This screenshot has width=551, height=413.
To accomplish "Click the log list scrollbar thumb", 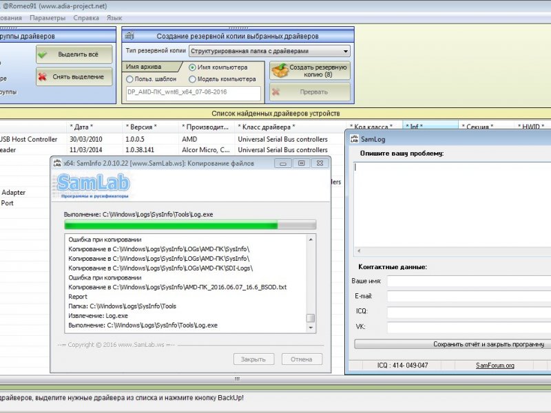I will 311,318.
